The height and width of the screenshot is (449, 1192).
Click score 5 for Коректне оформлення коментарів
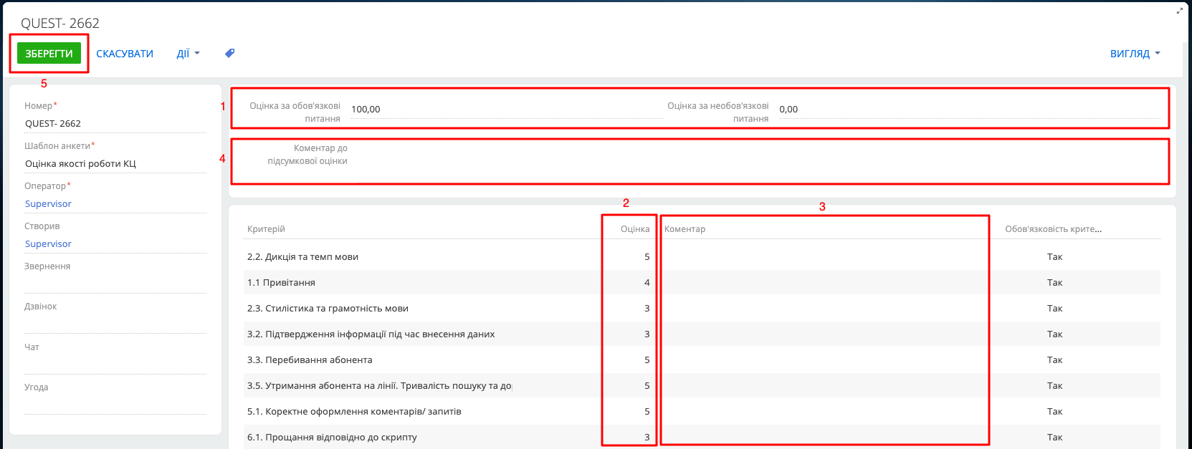pos(647,411)
